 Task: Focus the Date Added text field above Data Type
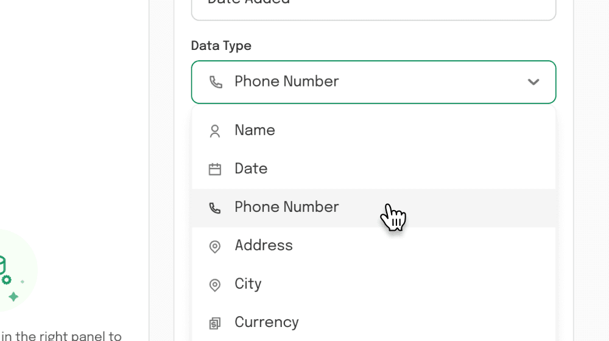click(x=374, y=9)
